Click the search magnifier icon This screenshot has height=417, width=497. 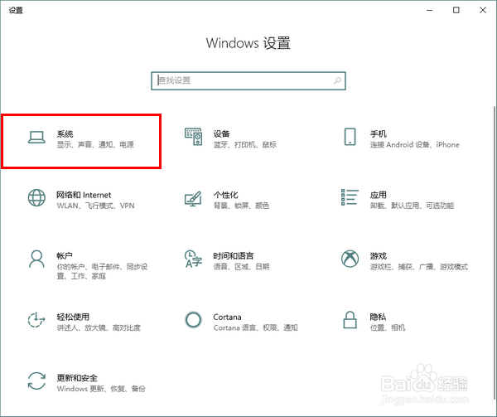pos(337,81)
